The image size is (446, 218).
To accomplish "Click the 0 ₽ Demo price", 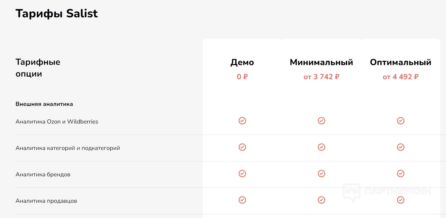I will (x=242, y=77).
